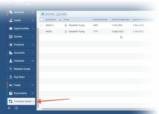
Task: Select asset ID 7777 cell
Action: point(96,31)
